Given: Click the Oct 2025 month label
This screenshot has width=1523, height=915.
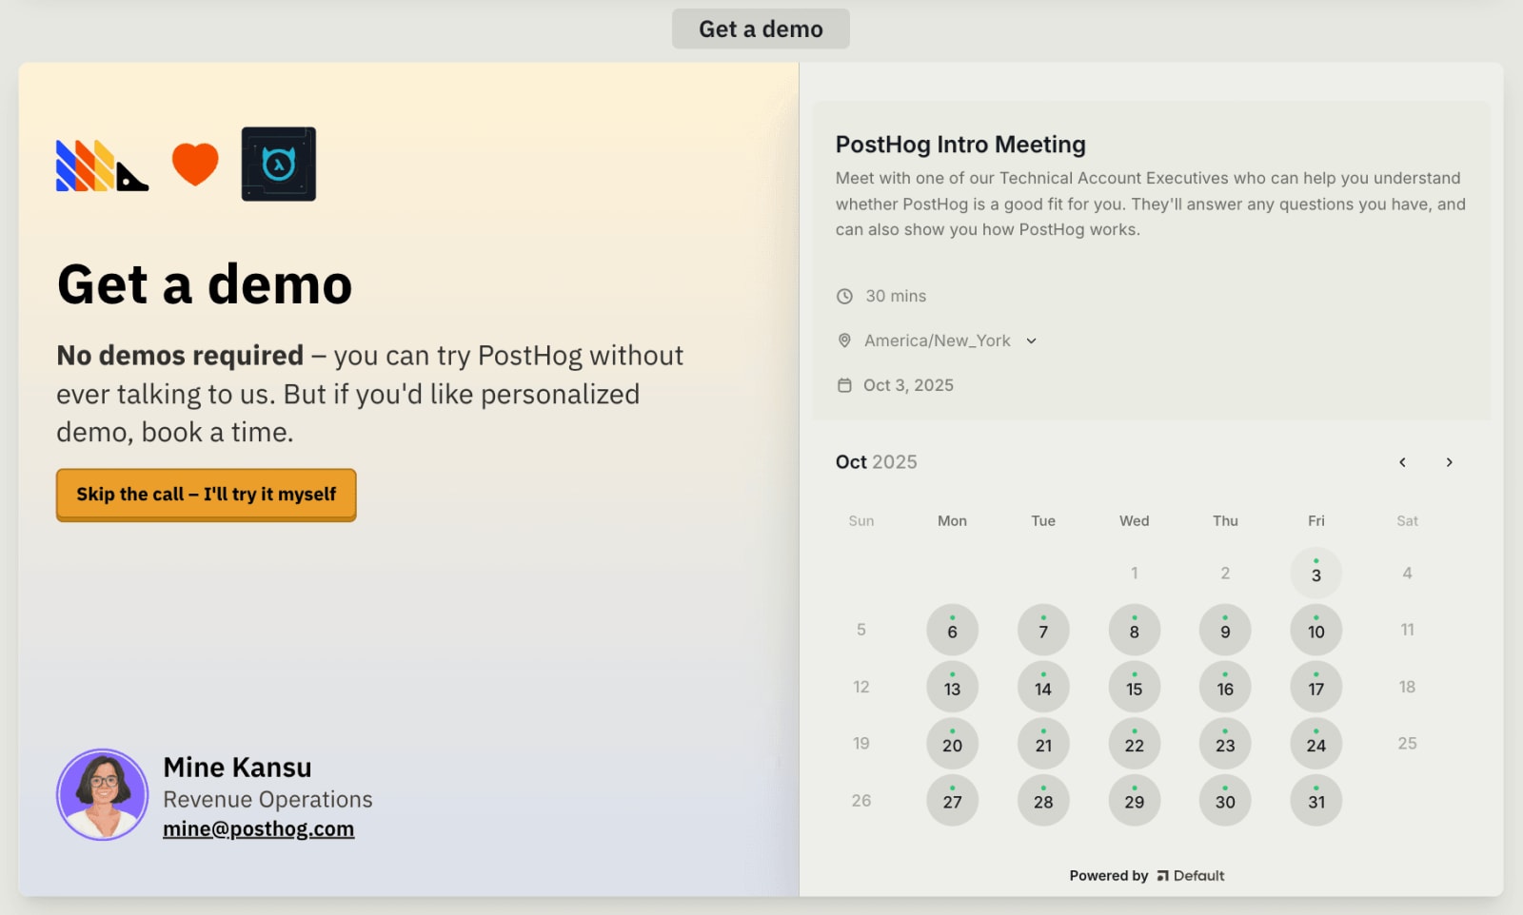Looking at the screenshot, I should (876, 461).
